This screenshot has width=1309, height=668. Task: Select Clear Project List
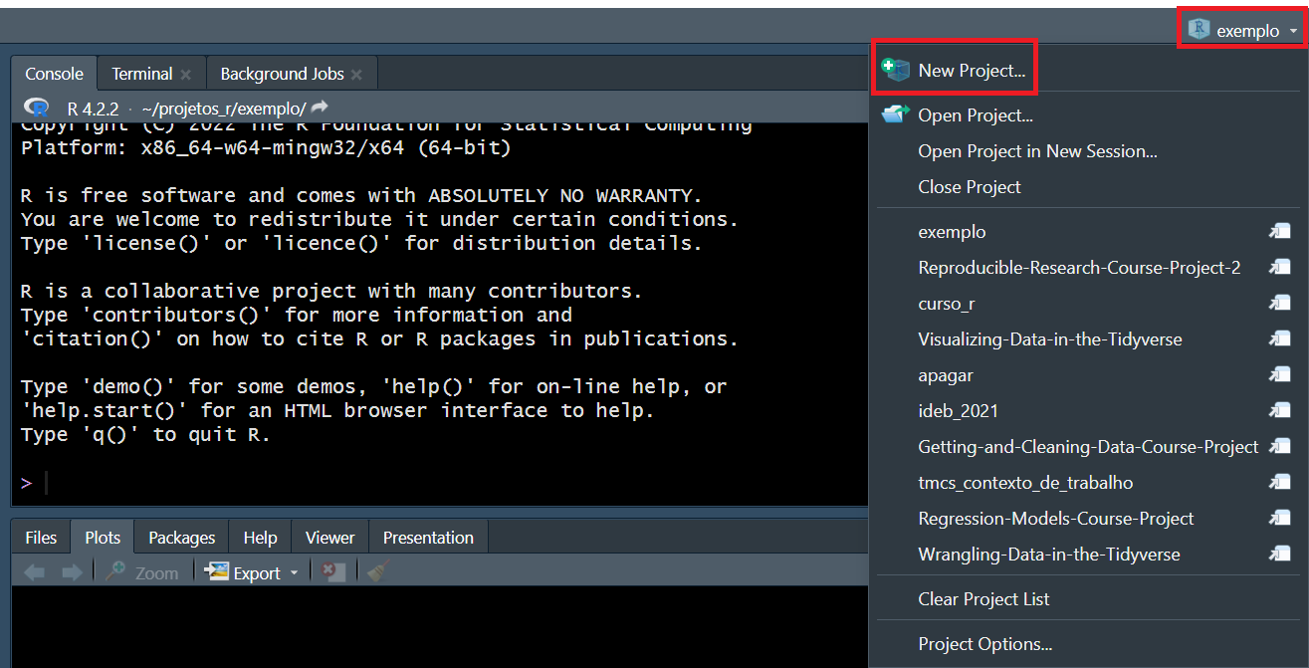coord(983,599)
